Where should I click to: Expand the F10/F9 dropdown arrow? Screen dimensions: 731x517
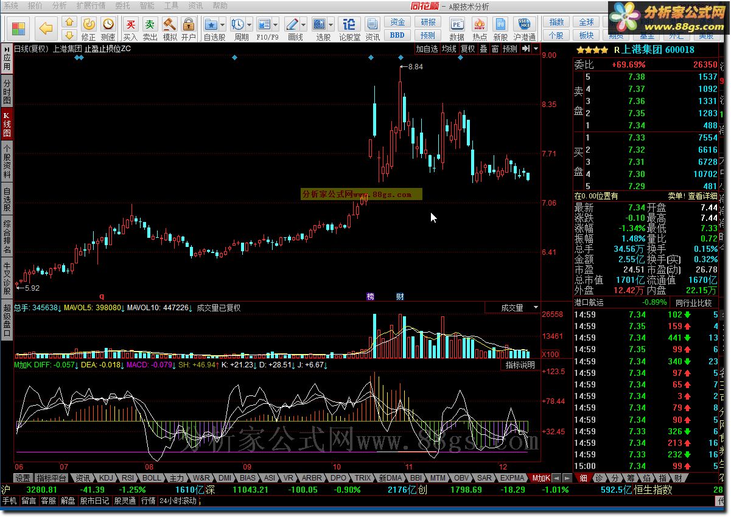click(277, 24)
